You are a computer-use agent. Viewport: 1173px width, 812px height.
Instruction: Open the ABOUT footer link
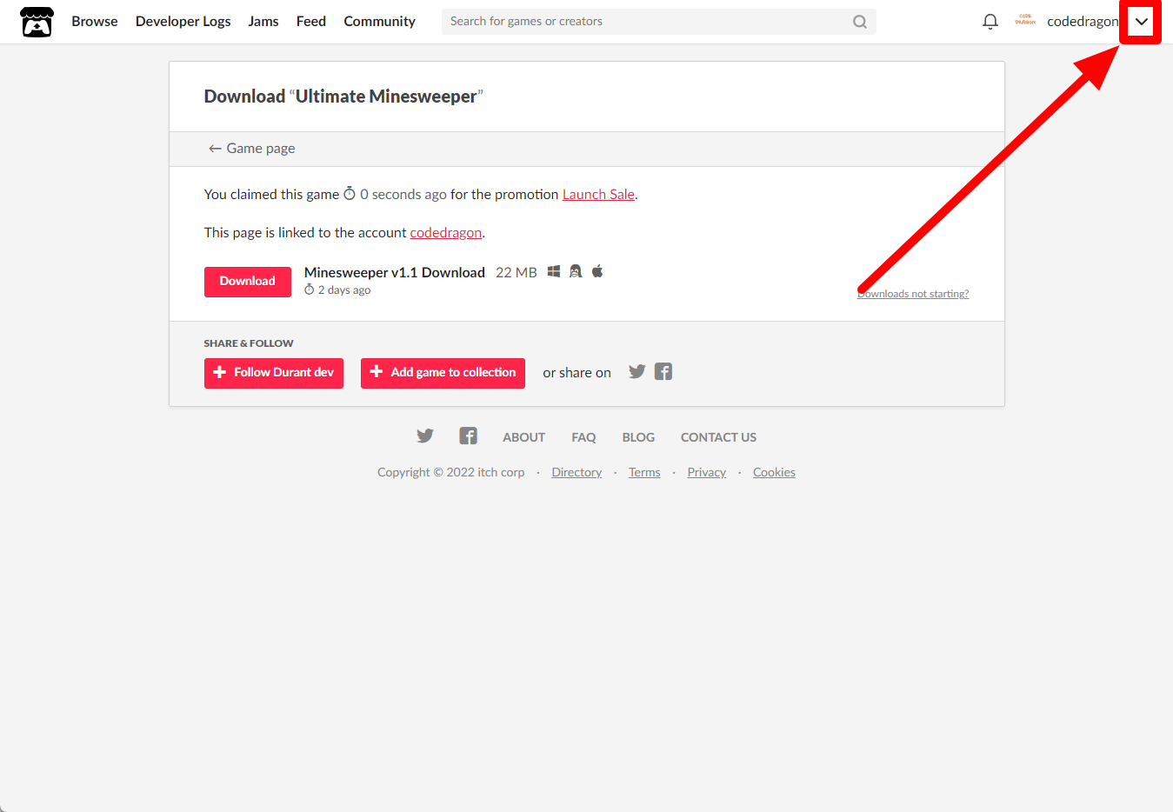523,437
